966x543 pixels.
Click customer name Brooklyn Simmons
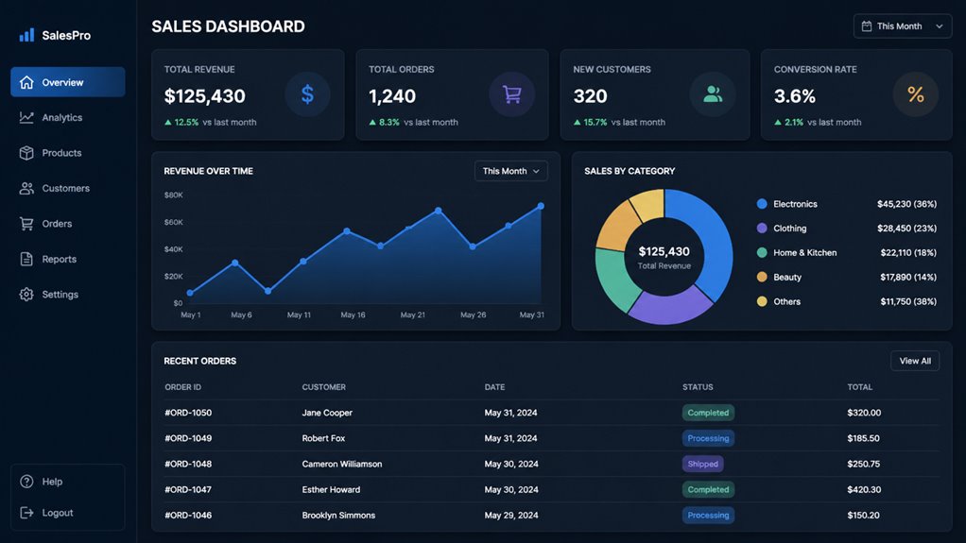338,516
